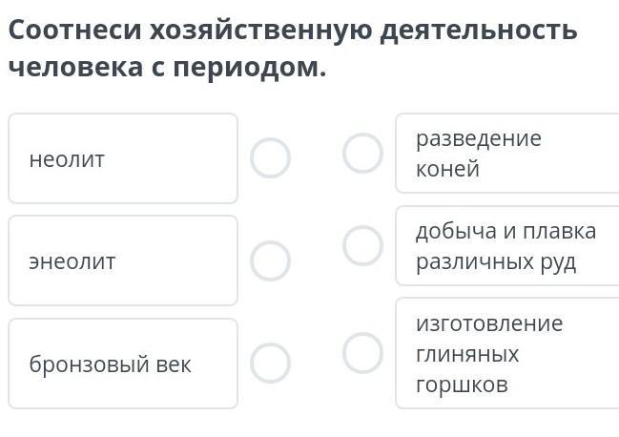The height and width of the screenshot is (437, 619).
Task: Click the word 'глиняных' in the third answer
Action: coord(467,354)
